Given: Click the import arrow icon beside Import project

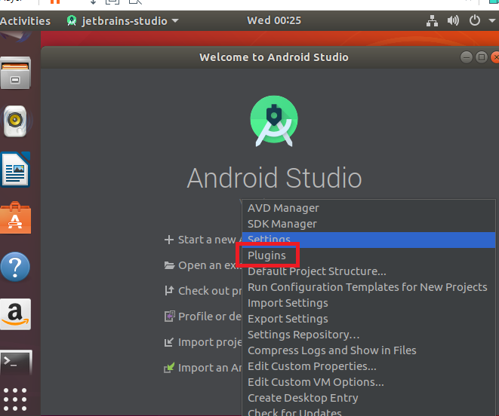Looking at the screenshot, I should click(x=169, y=342).
